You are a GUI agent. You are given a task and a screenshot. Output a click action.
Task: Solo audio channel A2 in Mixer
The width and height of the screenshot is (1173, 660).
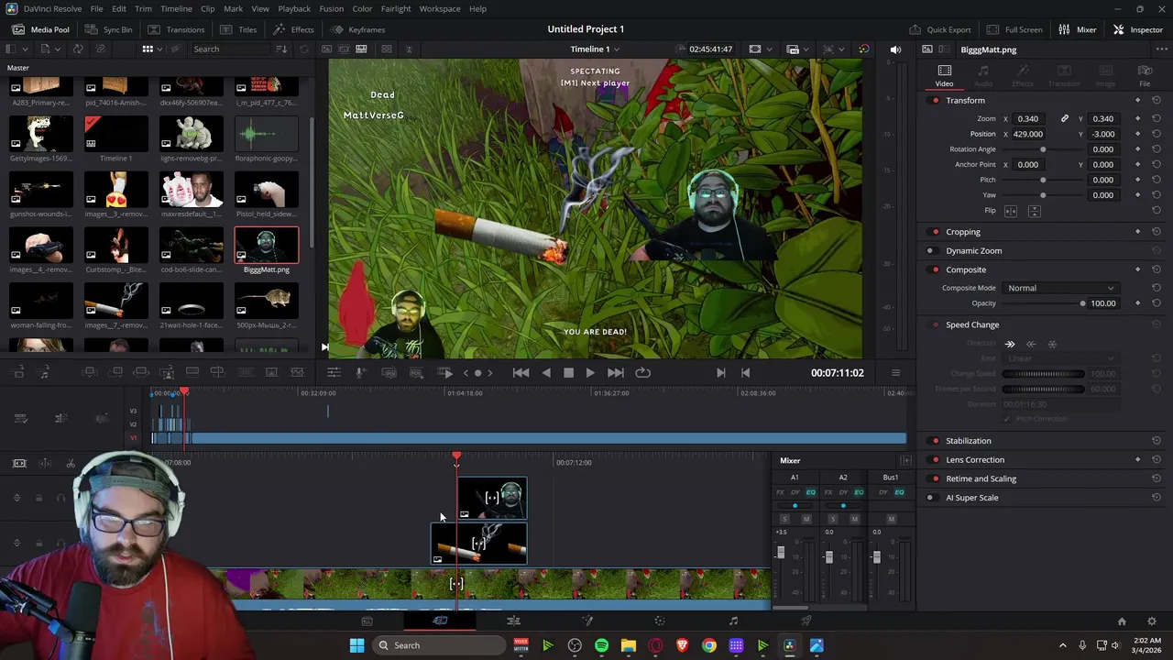coord(832,520)
